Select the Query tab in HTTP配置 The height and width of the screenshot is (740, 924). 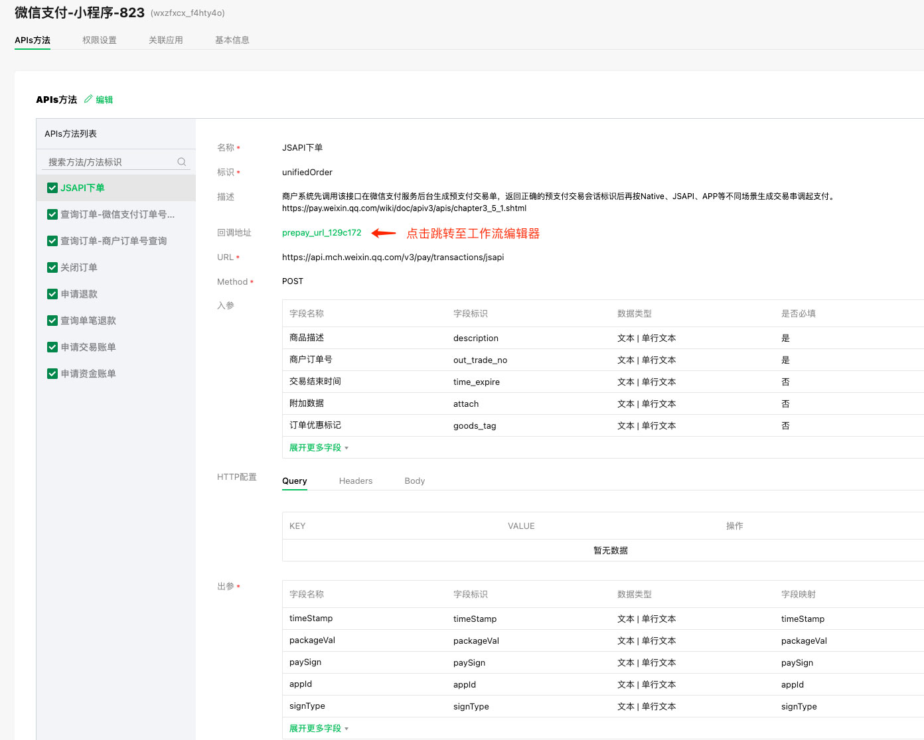295,481
